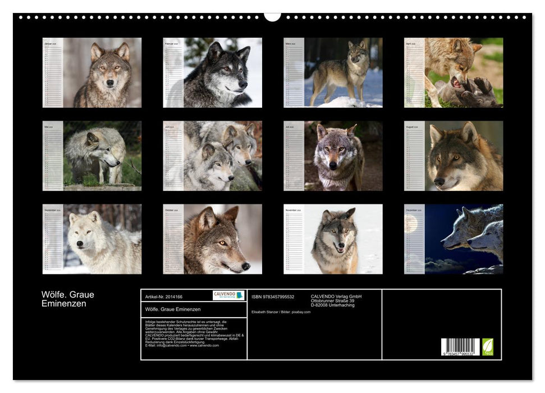Select the June thumbnail with two wolves
The image size is (545, 393).
(213, 156)
